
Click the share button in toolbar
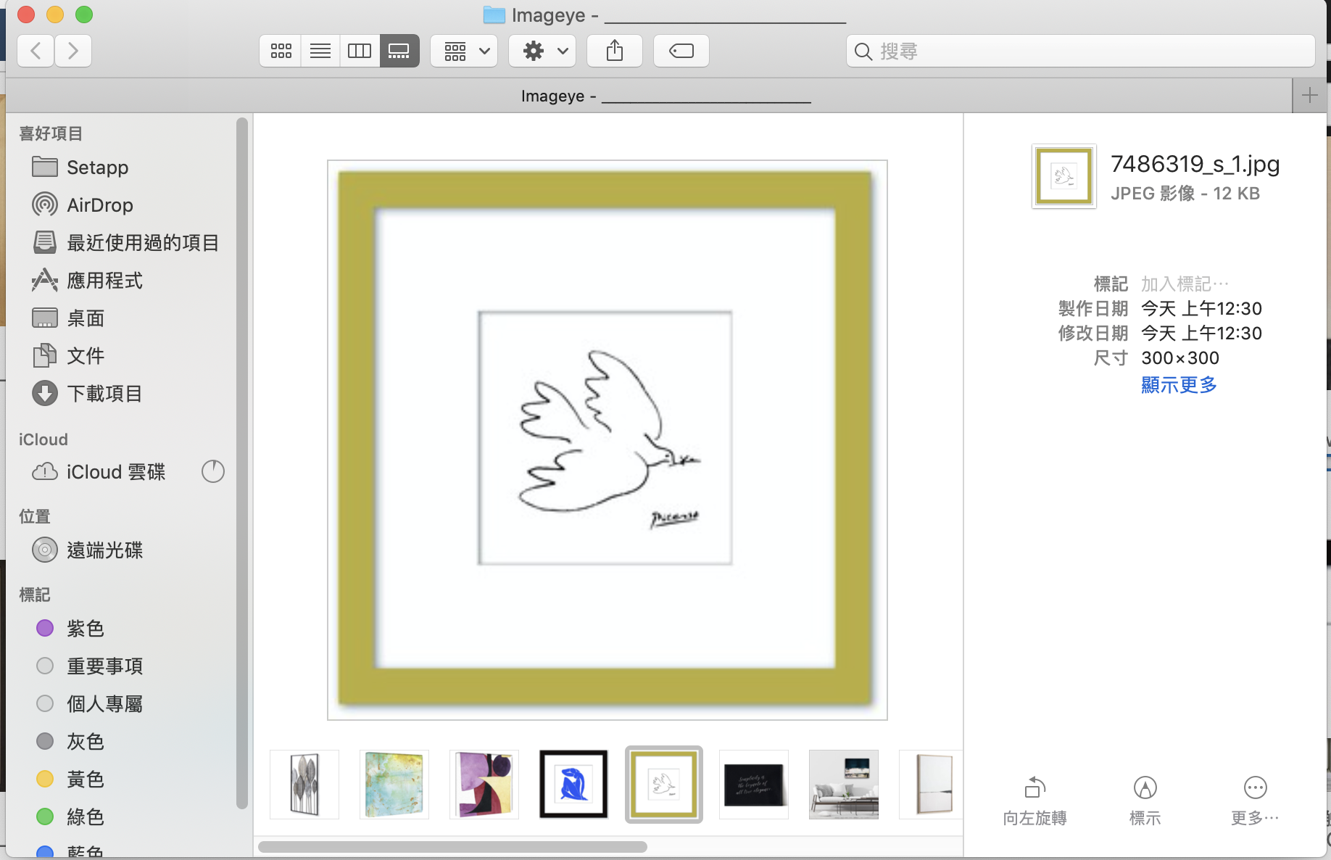click(x=615, y=51)
